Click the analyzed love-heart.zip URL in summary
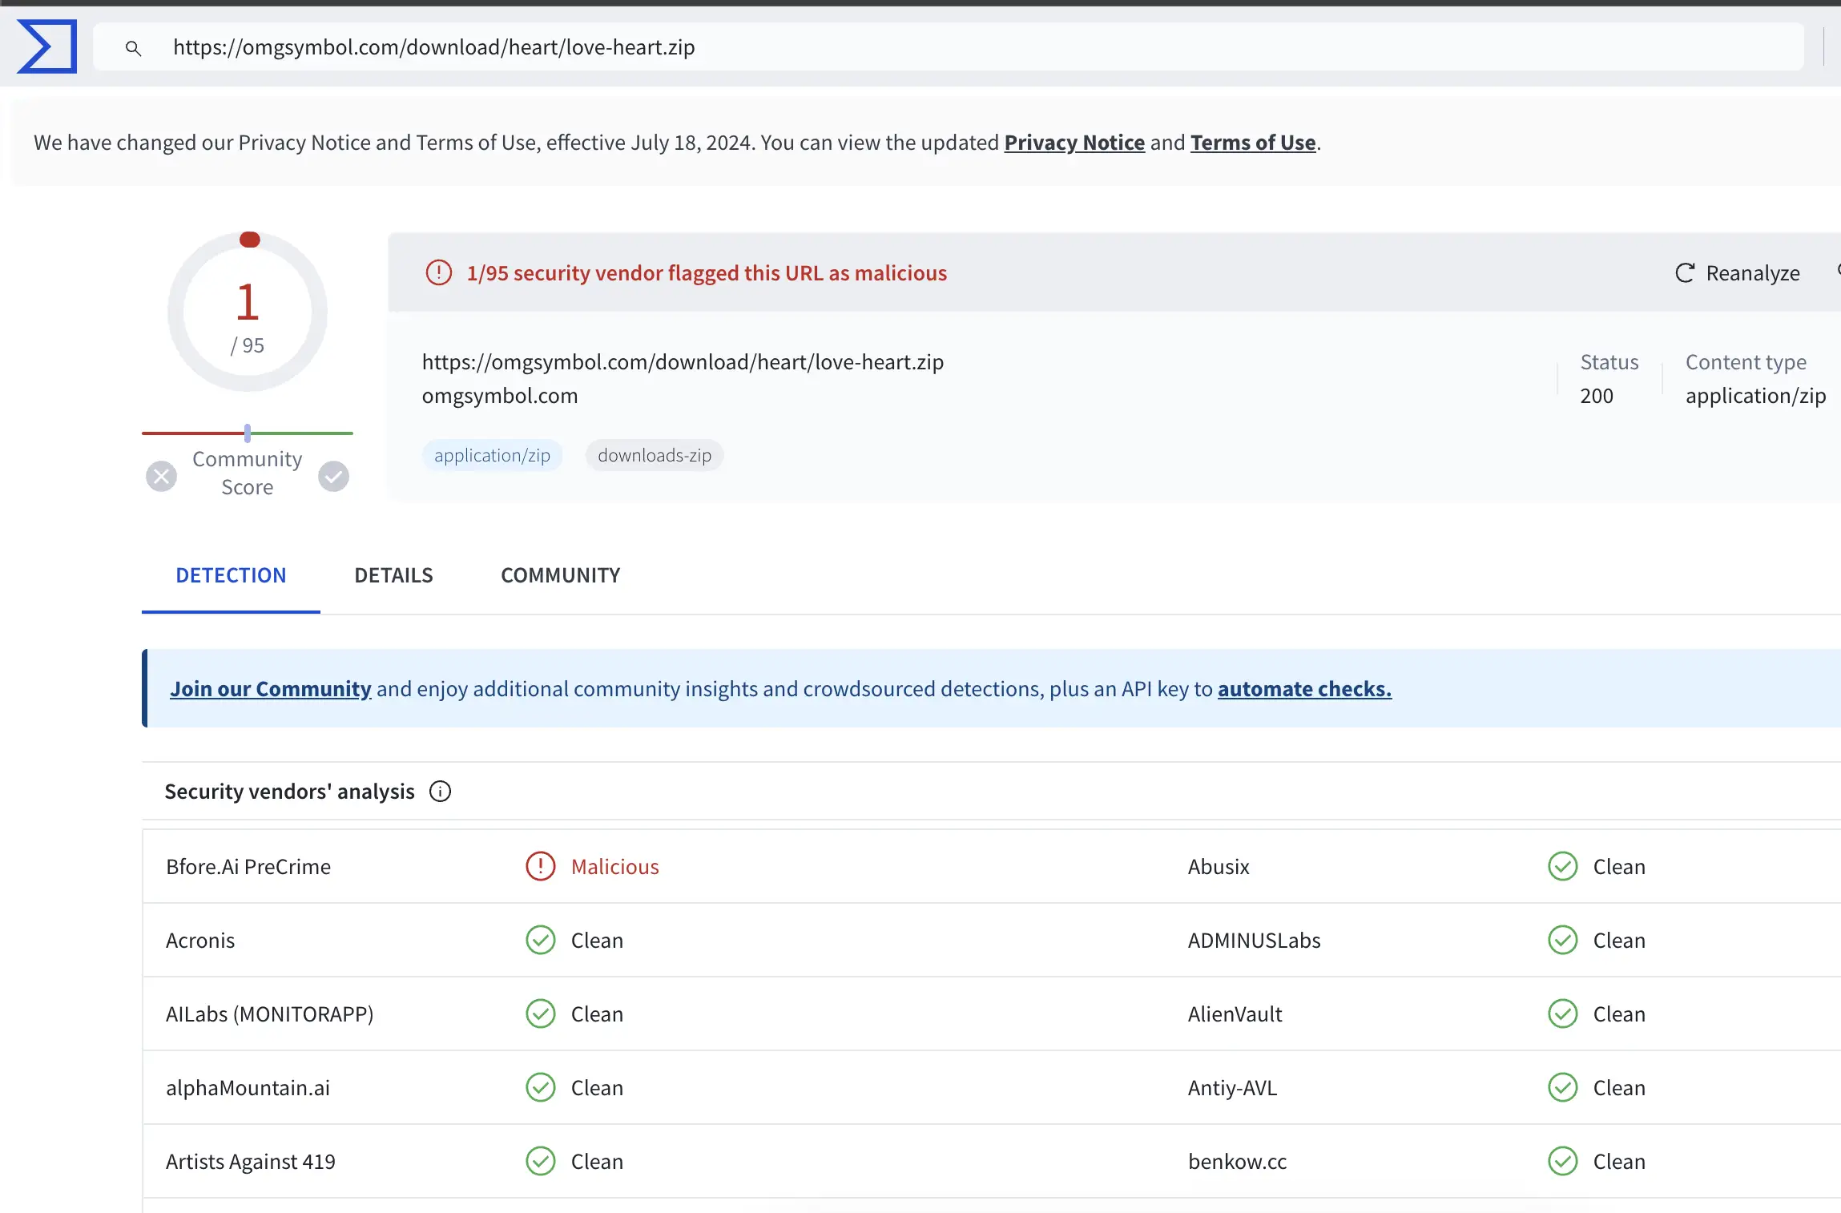 pos(683,362)
